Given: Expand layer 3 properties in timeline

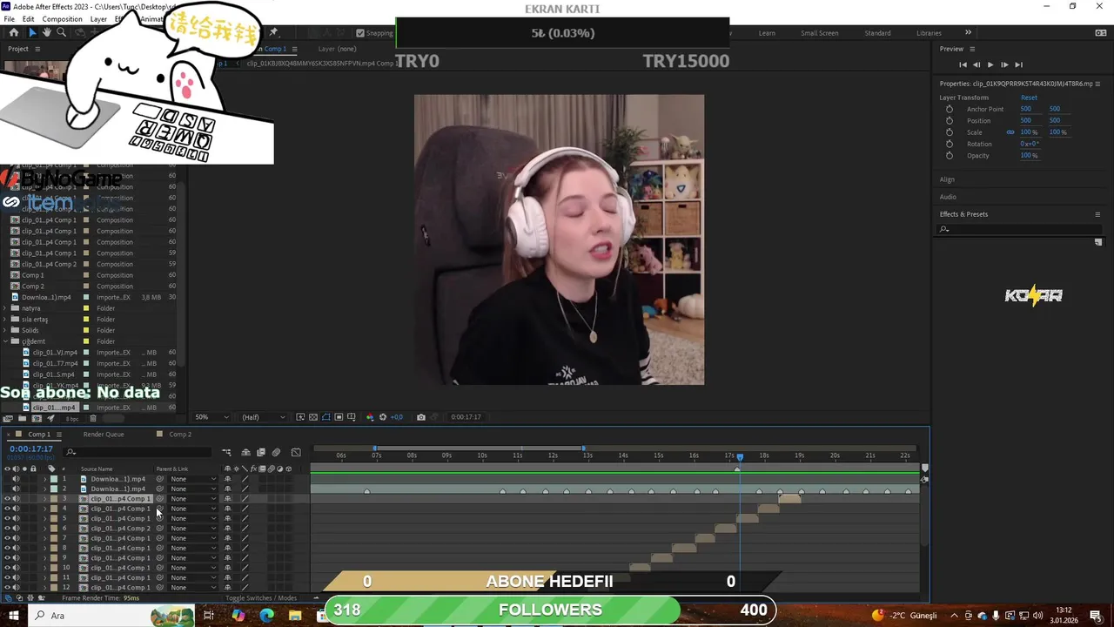Looking at the screenshot, I should pos(44,499).
